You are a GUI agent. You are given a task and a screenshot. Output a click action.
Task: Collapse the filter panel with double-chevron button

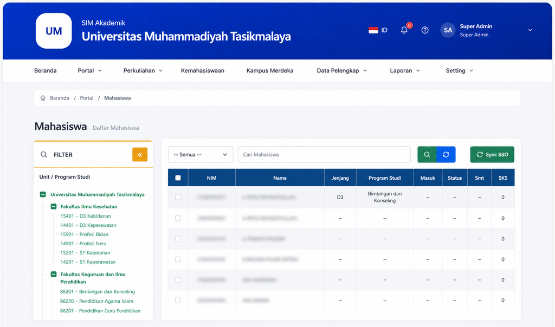[x=140, y=154]
